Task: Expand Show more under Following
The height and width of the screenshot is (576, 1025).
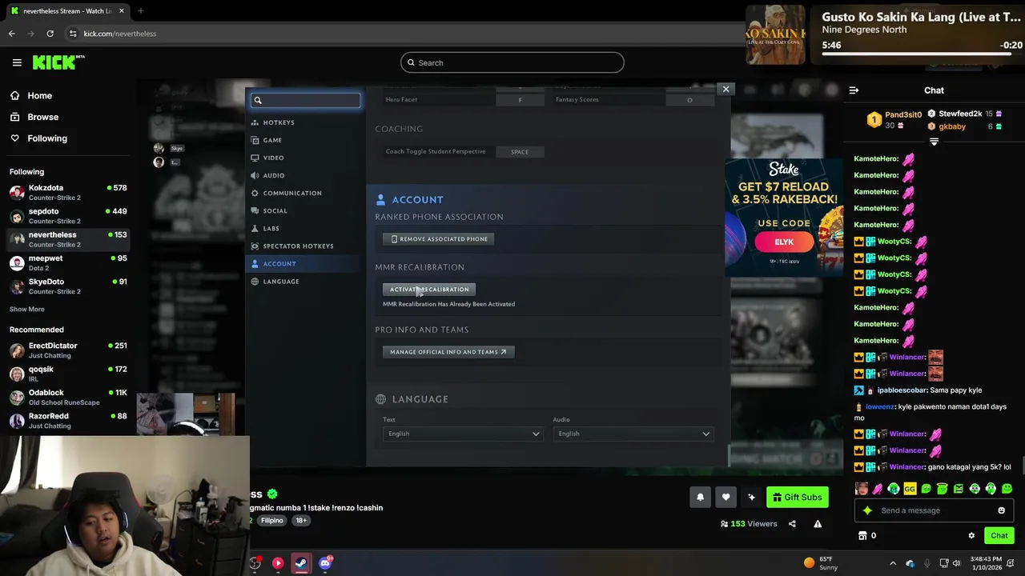Action: (27, 309)
